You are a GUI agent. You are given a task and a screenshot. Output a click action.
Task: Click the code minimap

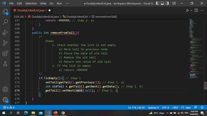pyautogui.click(x=196, y=49)
